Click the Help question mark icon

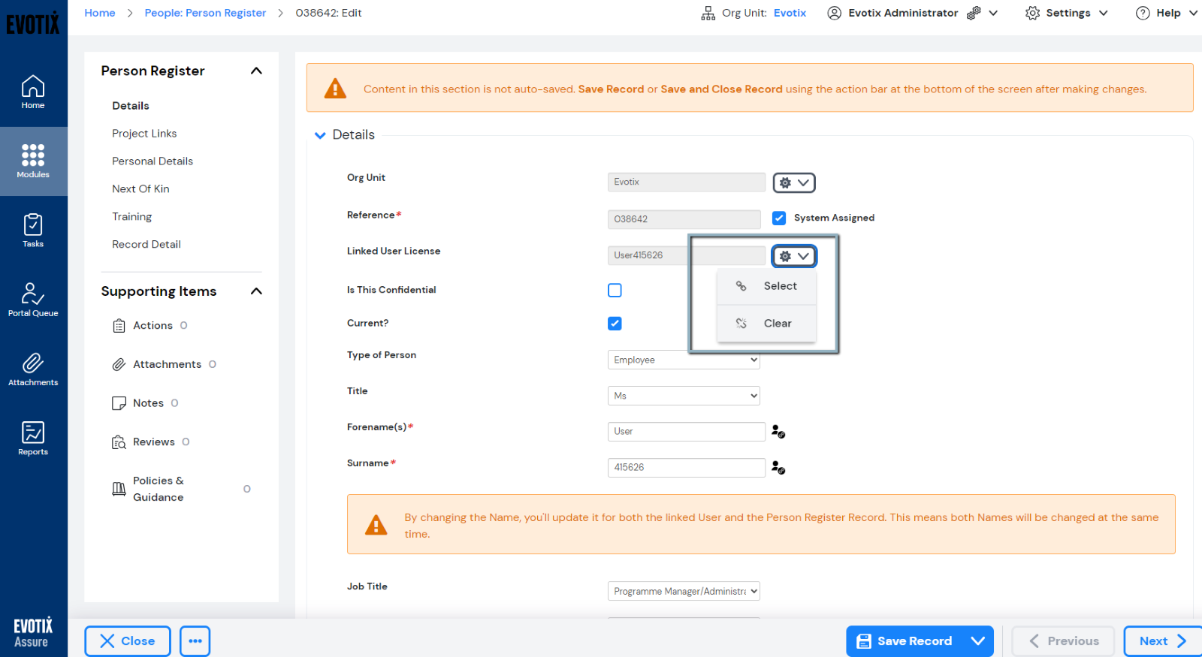coord(1143,13)
